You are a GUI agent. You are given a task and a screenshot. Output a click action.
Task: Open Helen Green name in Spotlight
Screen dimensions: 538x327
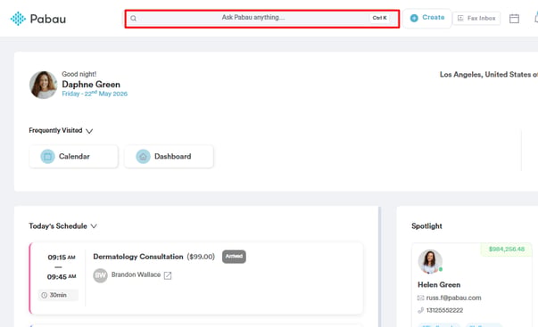tap(439, 285)
